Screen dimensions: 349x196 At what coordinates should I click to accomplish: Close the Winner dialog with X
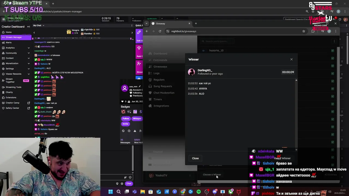tap(291, 59)
